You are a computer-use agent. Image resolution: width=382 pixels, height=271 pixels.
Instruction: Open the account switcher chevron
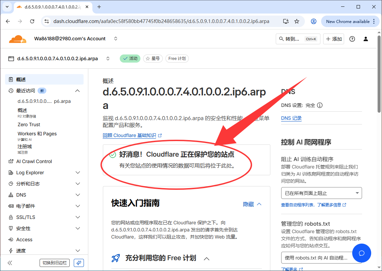pyautogui.click(x=116, y=39)
